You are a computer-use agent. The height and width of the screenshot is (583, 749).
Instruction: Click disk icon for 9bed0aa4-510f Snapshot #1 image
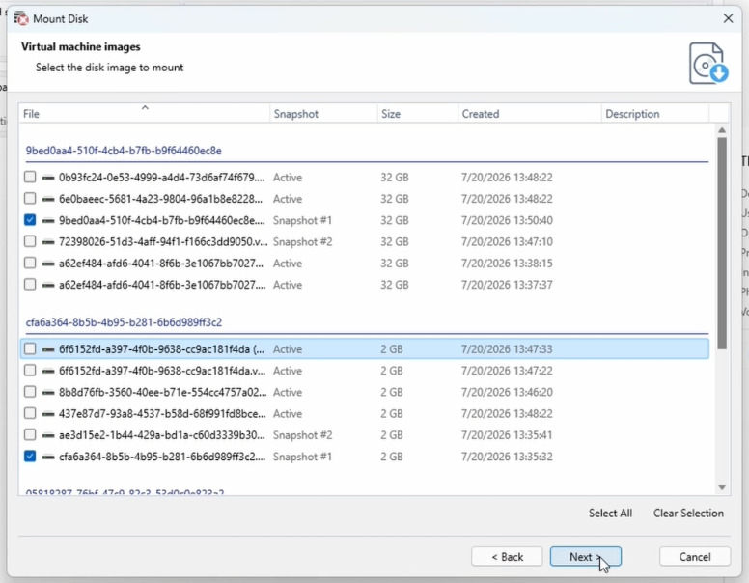[x=47, y=221]
